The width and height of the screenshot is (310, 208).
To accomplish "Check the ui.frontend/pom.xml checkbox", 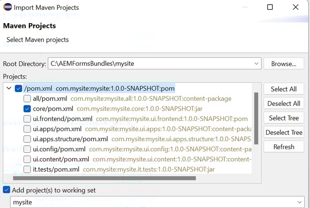I will coord(27,118).
